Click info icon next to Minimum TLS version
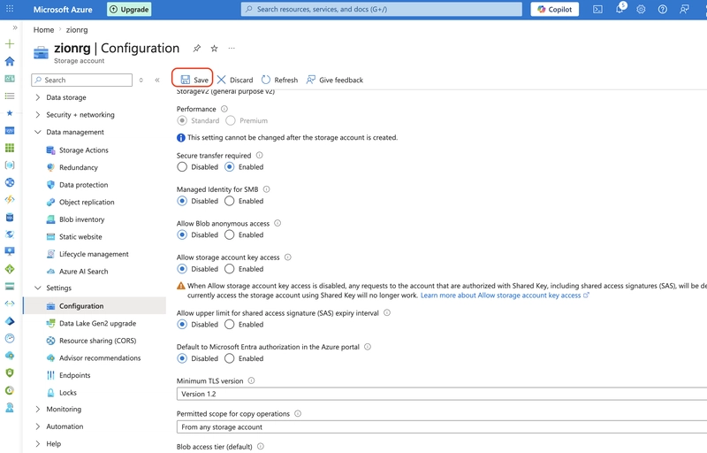Image resolution: width=707 pixels, height=453 pixels. pyautogui.click(x=251, y=380)
